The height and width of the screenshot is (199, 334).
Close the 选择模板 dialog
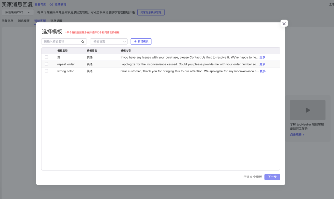[284, 23]
